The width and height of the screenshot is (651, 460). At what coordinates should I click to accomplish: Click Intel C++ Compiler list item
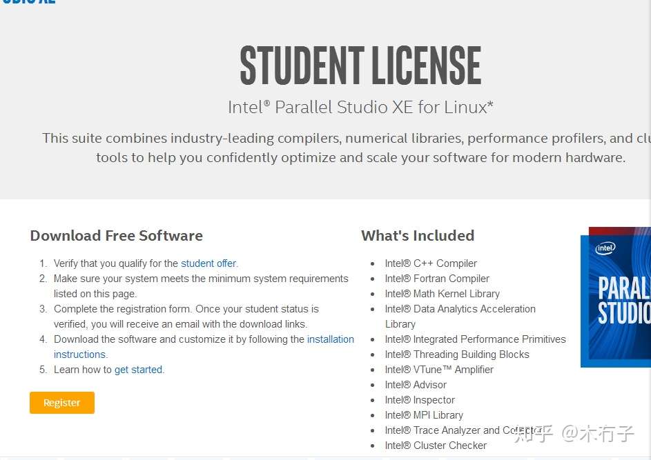pyautogui.click(x=431, y=263)
